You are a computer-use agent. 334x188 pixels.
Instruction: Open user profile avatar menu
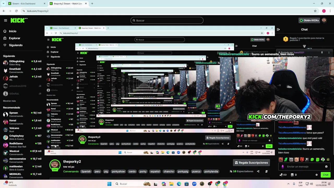[x=324, y=20]
